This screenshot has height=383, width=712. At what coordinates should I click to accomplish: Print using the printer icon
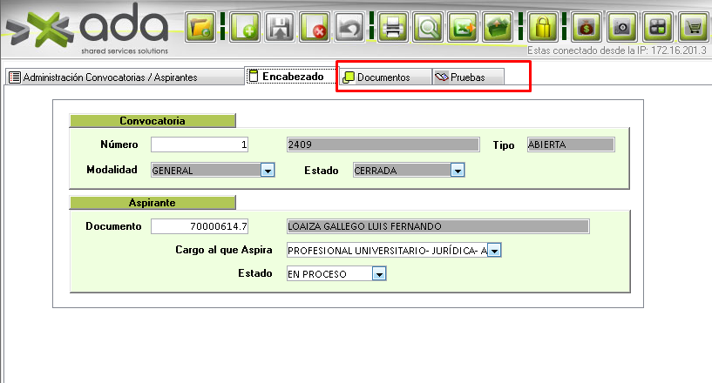[393, 27]
